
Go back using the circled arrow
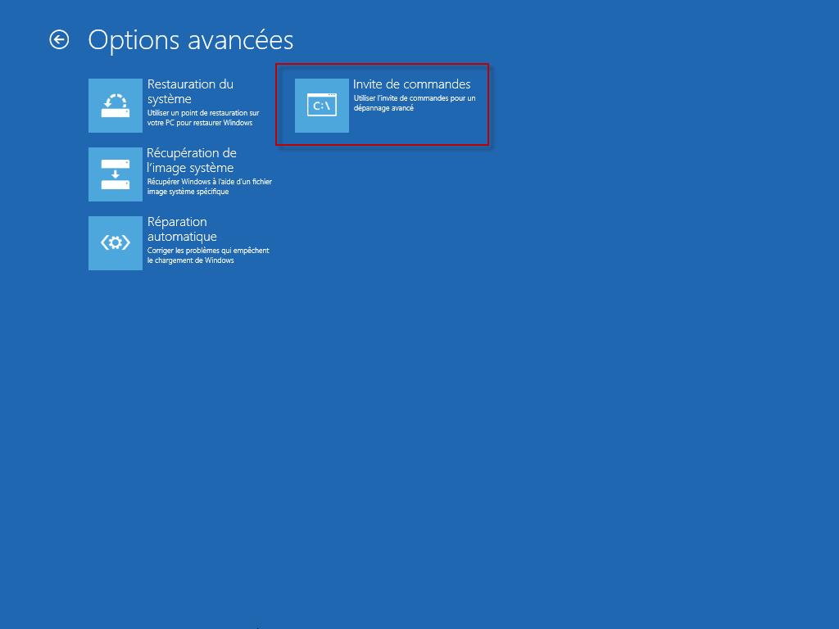coord(59,39)
